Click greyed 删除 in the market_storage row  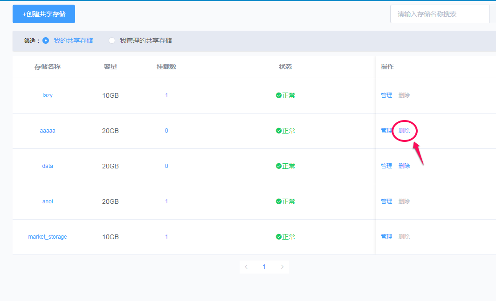[404, 237]
